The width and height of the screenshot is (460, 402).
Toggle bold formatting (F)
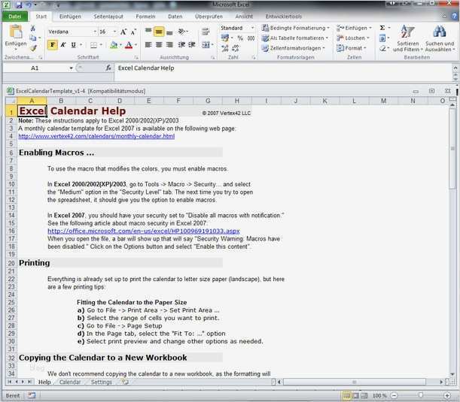pos(53,45)
